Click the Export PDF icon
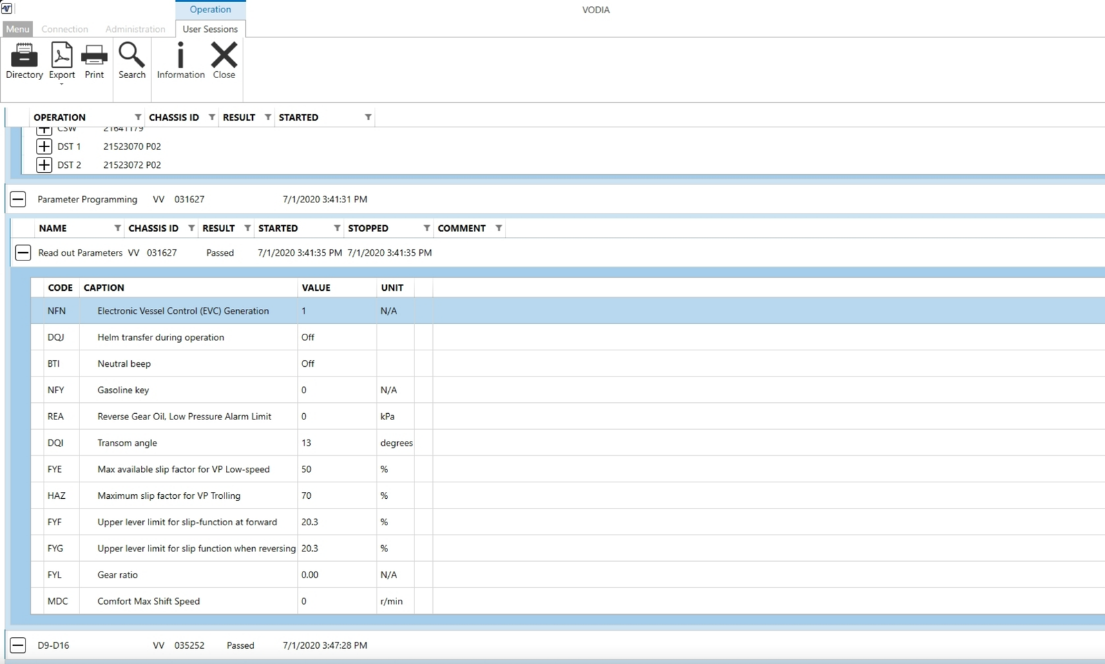This screenshot has height=664, width=1105. coord(61,56)
